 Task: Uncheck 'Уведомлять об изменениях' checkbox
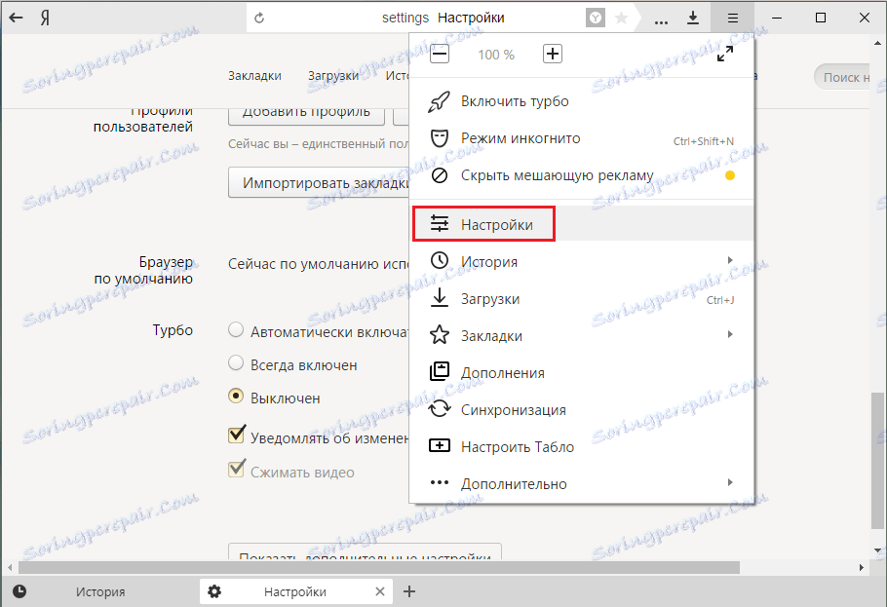pyautogui.click(x=236, y=434)
